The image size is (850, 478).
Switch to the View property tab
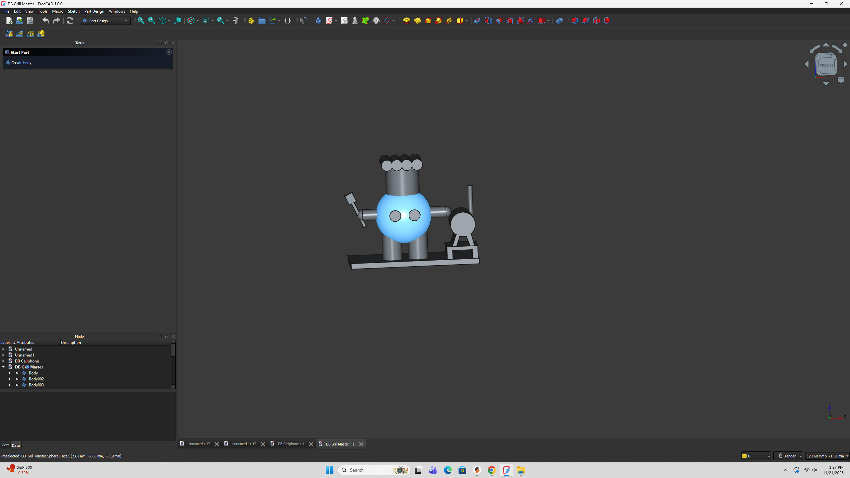pyautogui.click(x=5, y=445)
